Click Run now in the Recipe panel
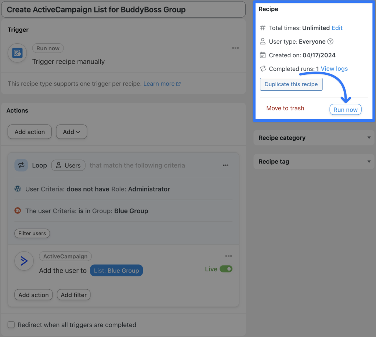Screen dimensions: 376x337 [x=345, y=109]
